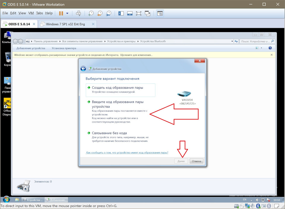The width and height of the screenshot is (285, 209).
Task: Choose Enter the device's pairing code option
Action: [x=118, y=112]
